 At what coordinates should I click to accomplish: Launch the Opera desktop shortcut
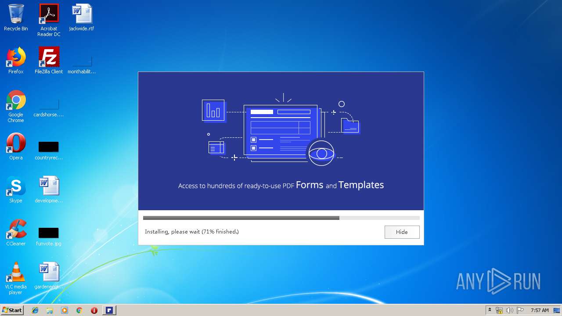(16, 147)
